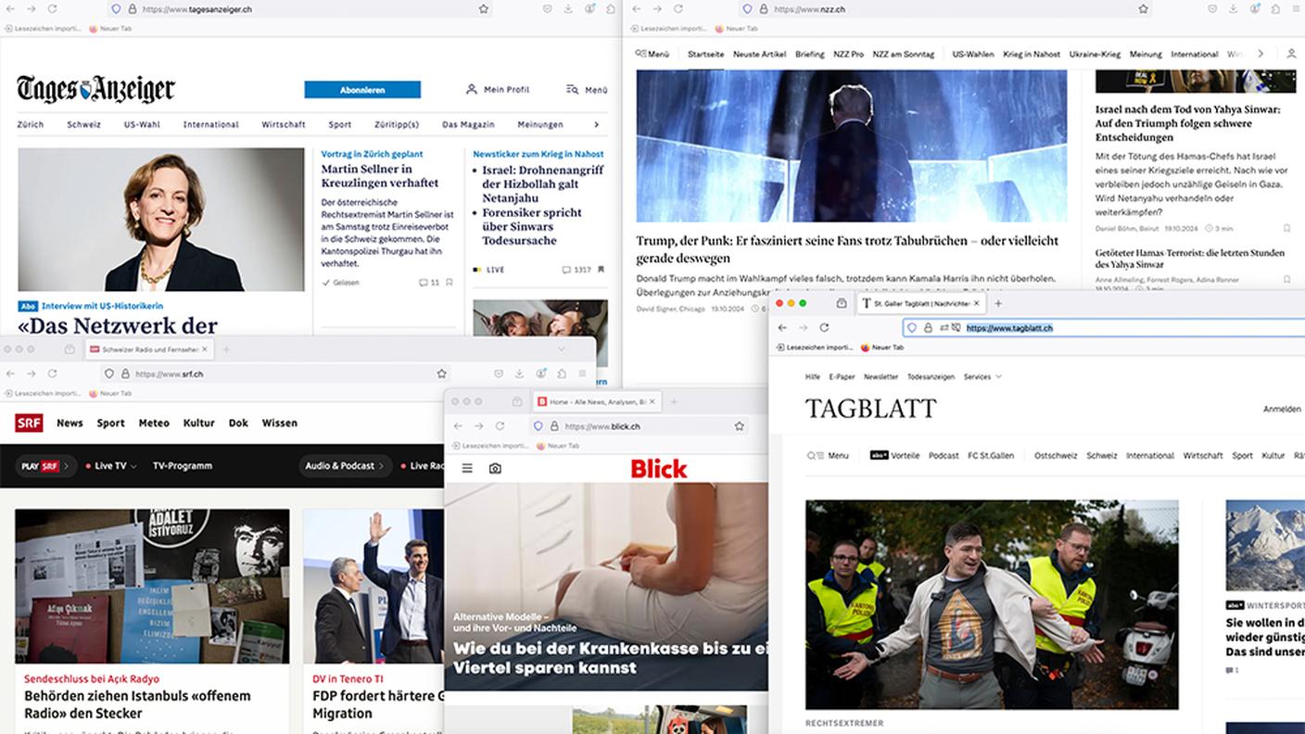Image resolution: width=1305 pixels, height=734 pixels.
Task: Open the tab list chevron in SRF window
Action: (x=561, y=349)
